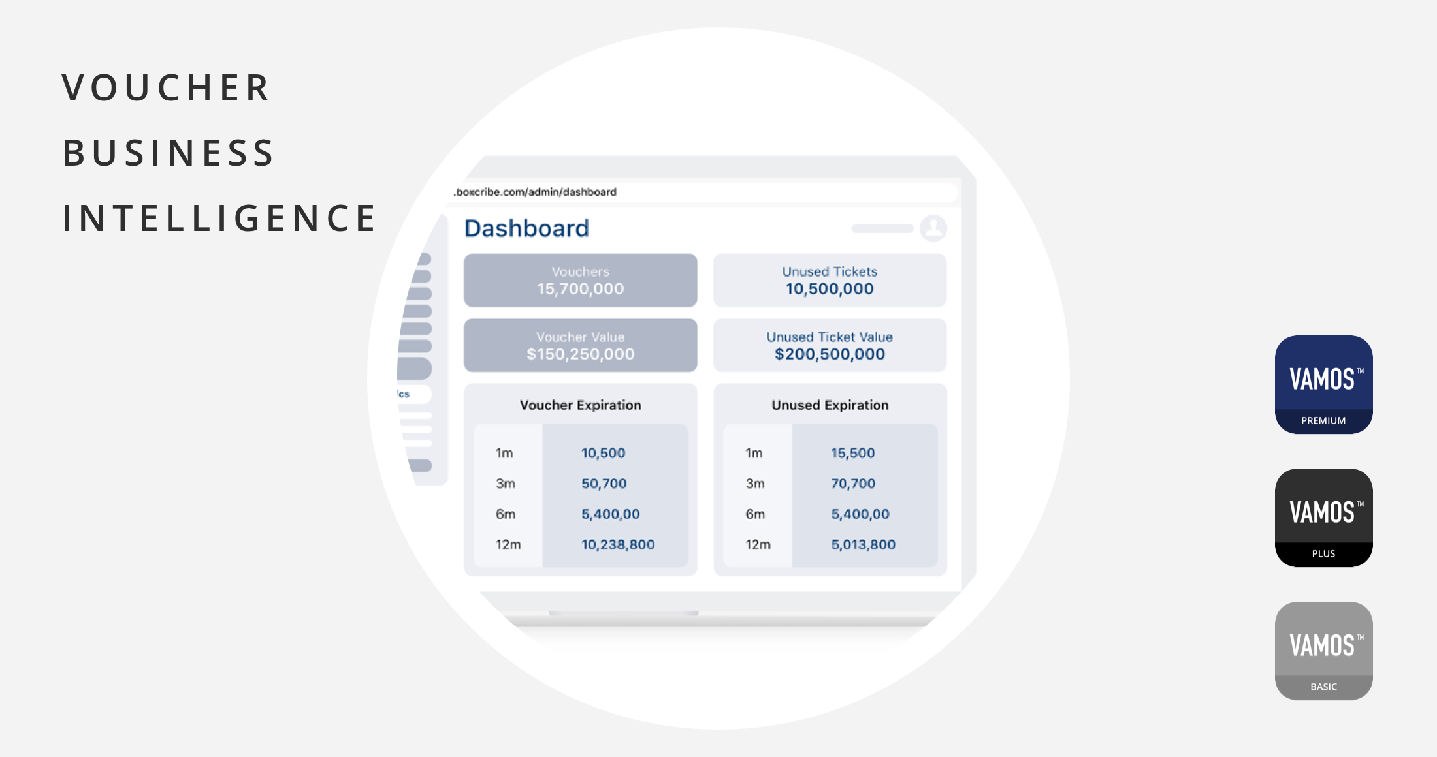Click the Unused Expiration panel title
Image resolution: width=1437 pixels, height=757 pixels.
(830, 405)
